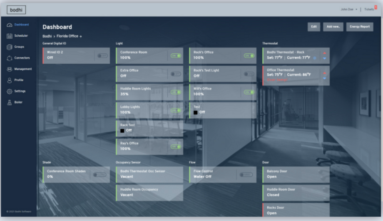The height and width of the screenshot is (221, 383).
Task: Click the Florida Office breadcrumb
Action: tap(67, 36)
